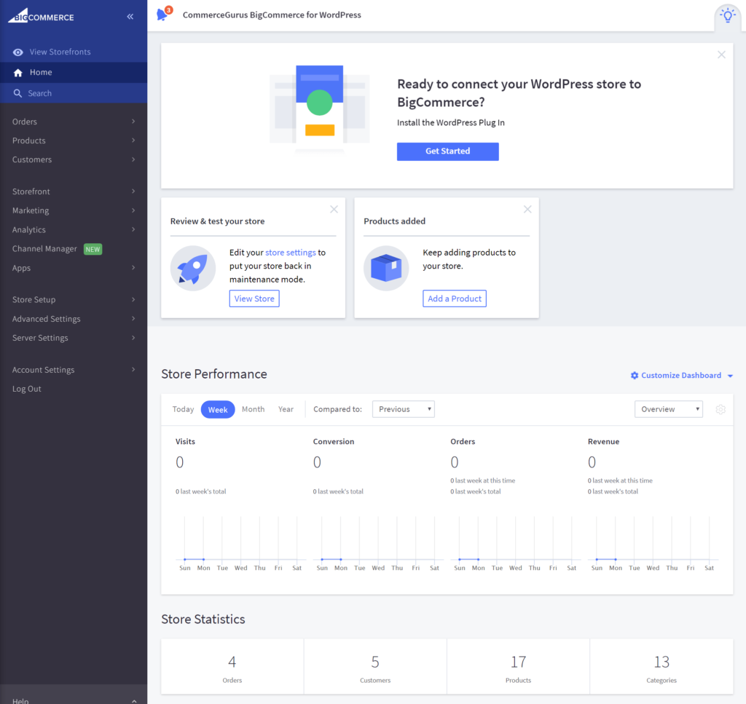Go to View Storefronts
The image size is (746, 704).
pyautogui.click(x=60, y=52)
